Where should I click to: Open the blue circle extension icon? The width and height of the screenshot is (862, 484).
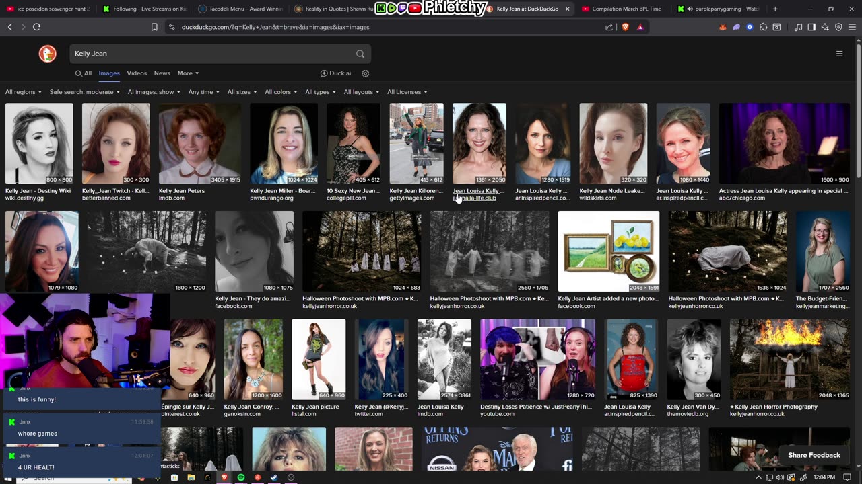point(750,27)
